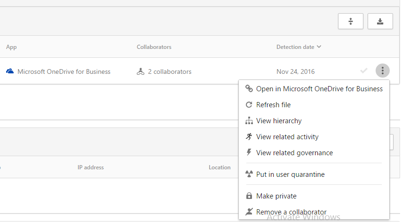Click the lightning bolt governance icon
Viewport: 409px width, 222px height.
point(249,152)
